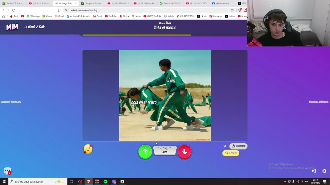
Task: Show hidden system tray icons
Action: pos(285,182)
